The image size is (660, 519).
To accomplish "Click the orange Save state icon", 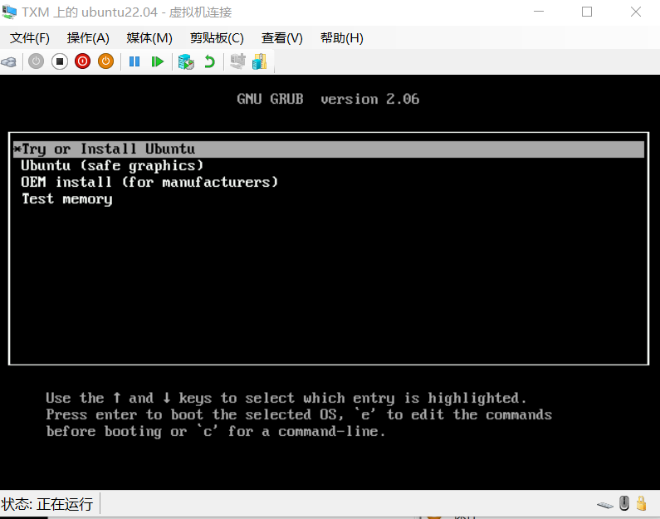I will pyautogui.click(x=105, y=61).
